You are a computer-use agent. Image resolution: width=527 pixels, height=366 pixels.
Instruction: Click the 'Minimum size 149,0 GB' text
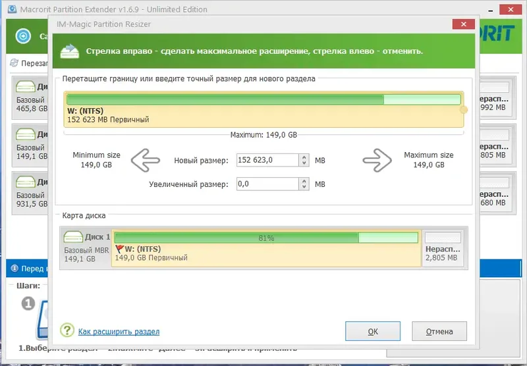pyautogui.click(x=96, y=160)
